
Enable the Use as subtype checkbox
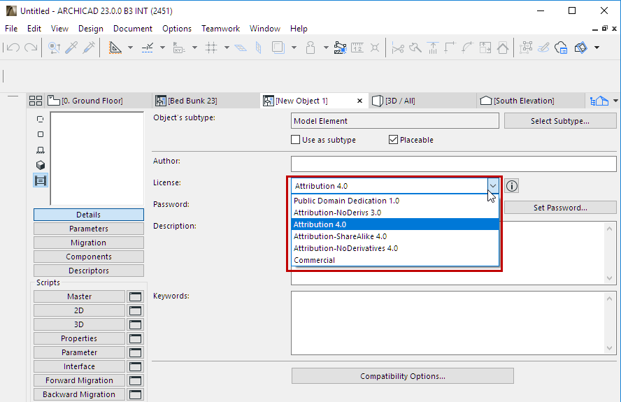[295, 139]
